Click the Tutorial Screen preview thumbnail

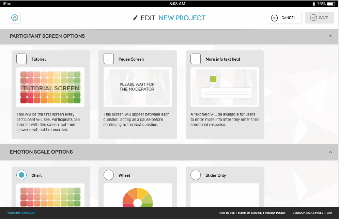[x=50, y=87]
